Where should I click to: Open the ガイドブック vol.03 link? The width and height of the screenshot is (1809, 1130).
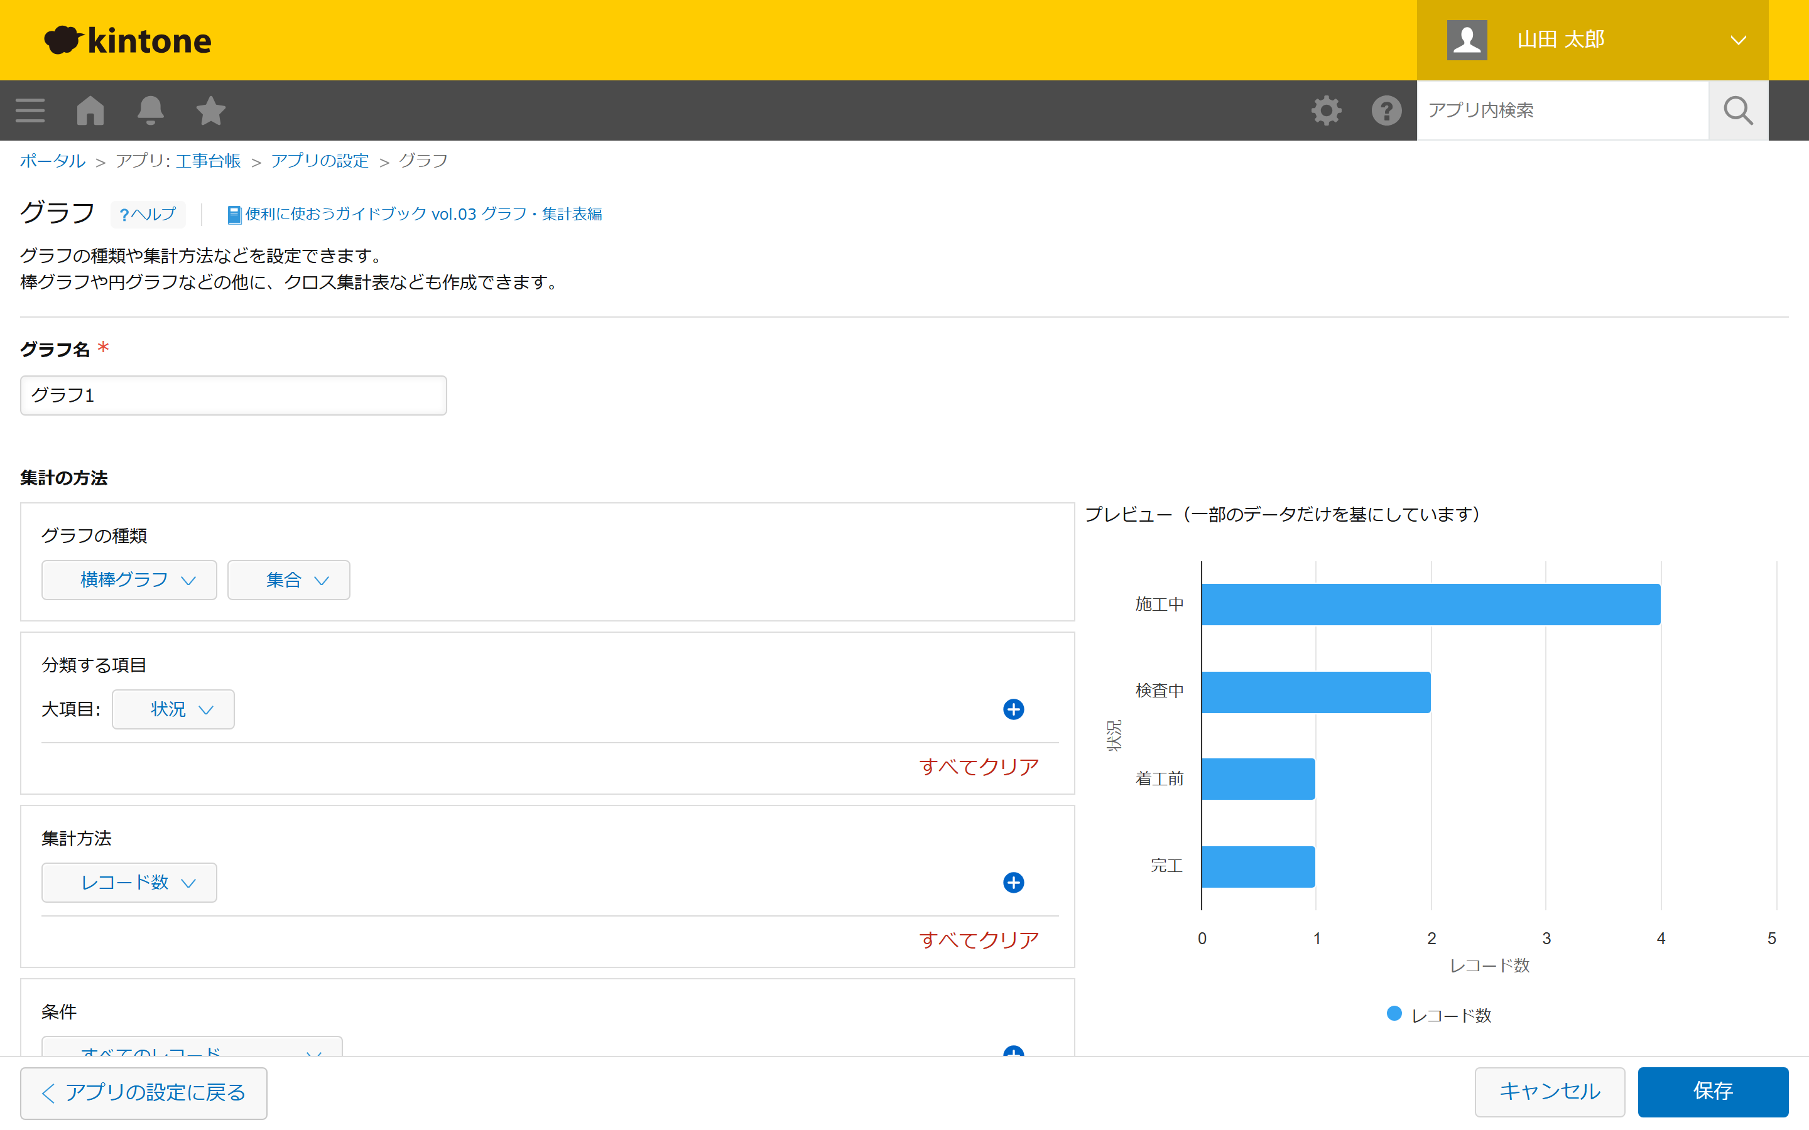(423, 215)
